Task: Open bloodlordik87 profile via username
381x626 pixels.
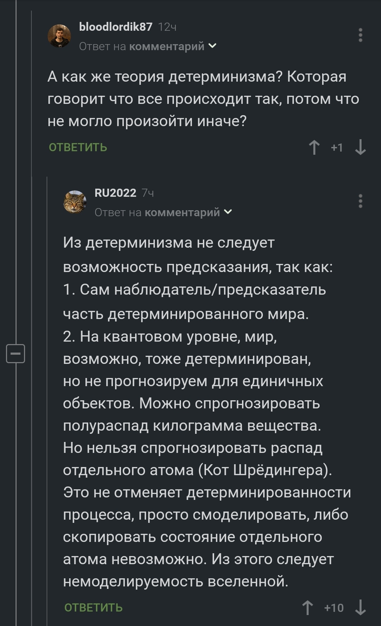Action: (x=116, y=27)
